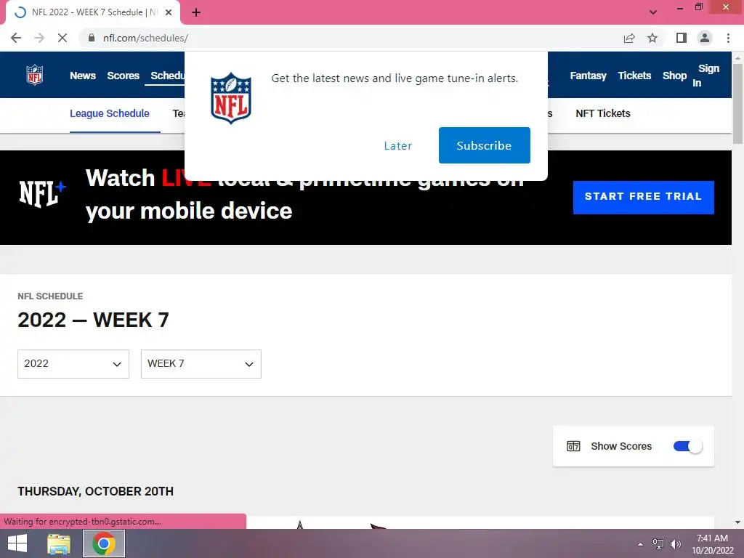Open the News menu item
The height and width of the screenshot is (558, 744).
tap(83, 76)
